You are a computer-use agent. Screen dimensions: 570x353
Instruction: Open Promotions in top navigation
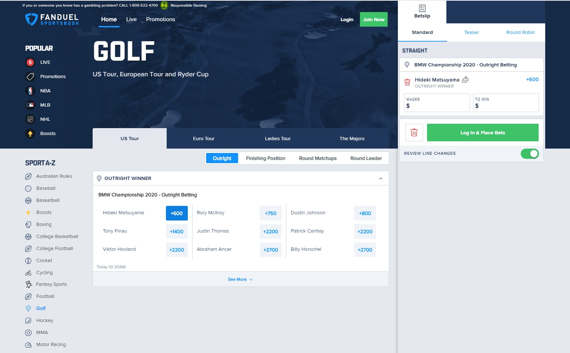tap(160, 19)
